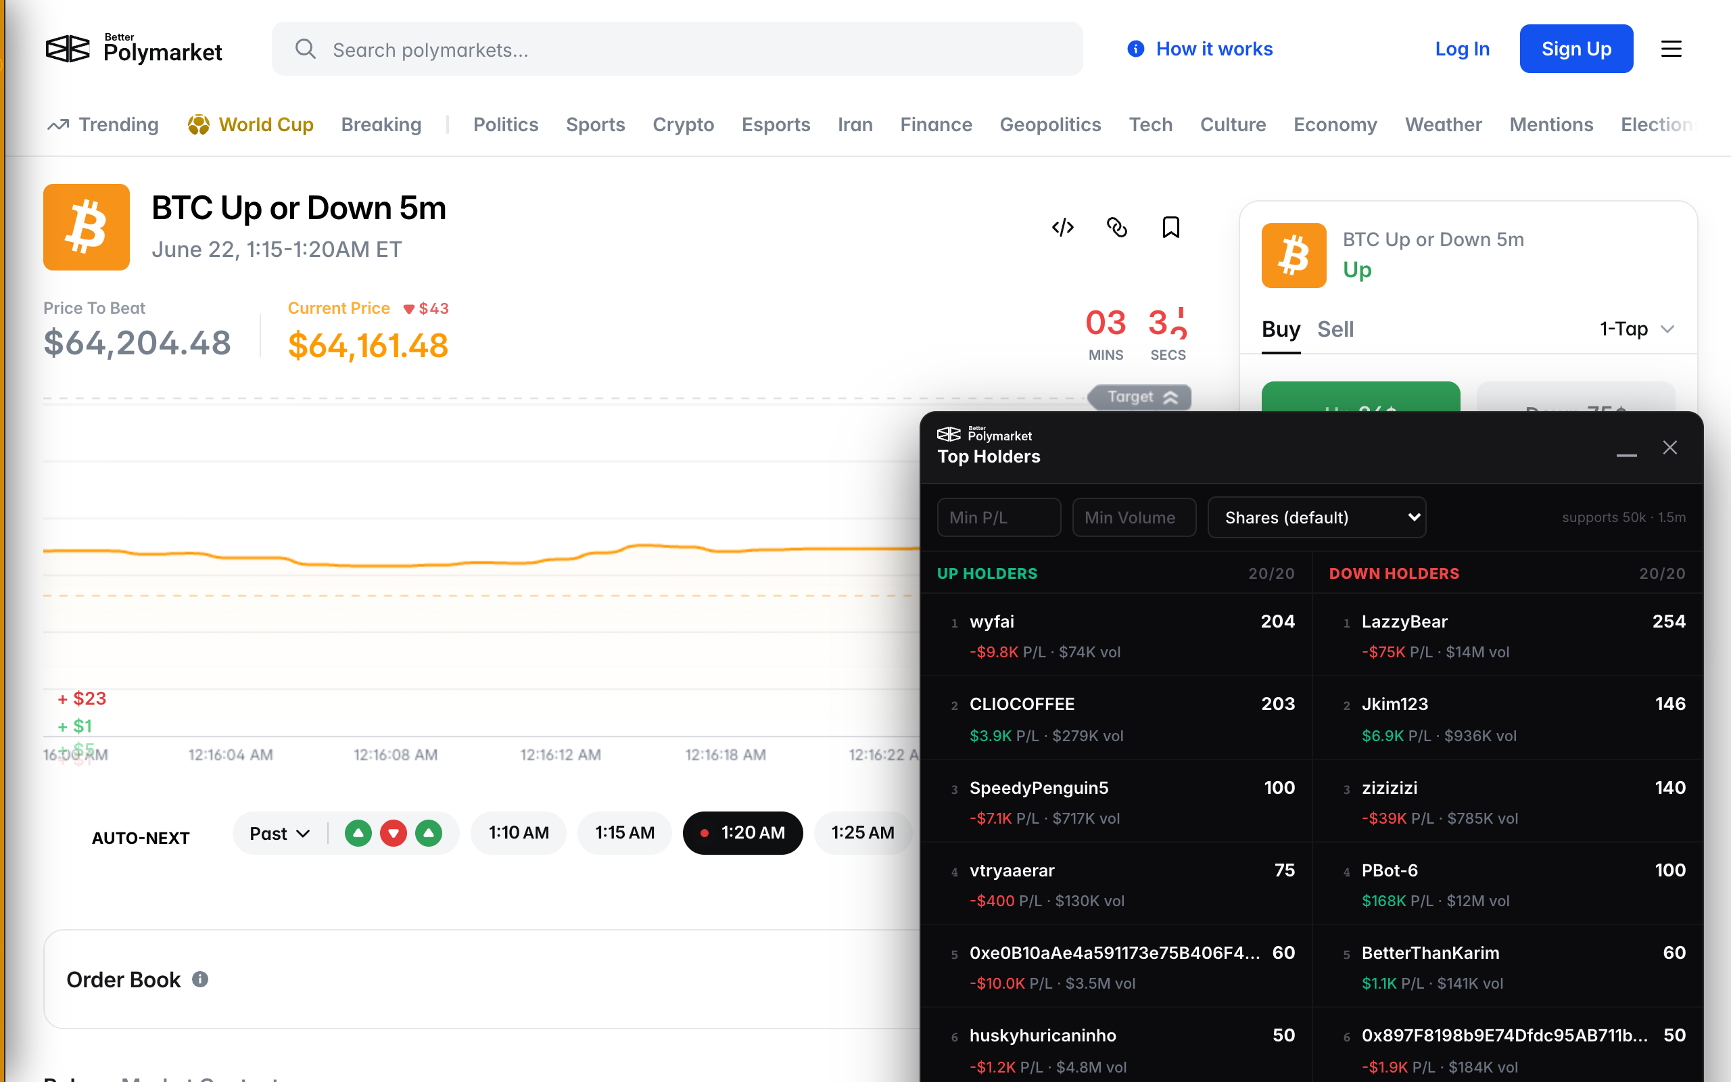
Task: Click the red down result circle
Action: coord(394,833)
